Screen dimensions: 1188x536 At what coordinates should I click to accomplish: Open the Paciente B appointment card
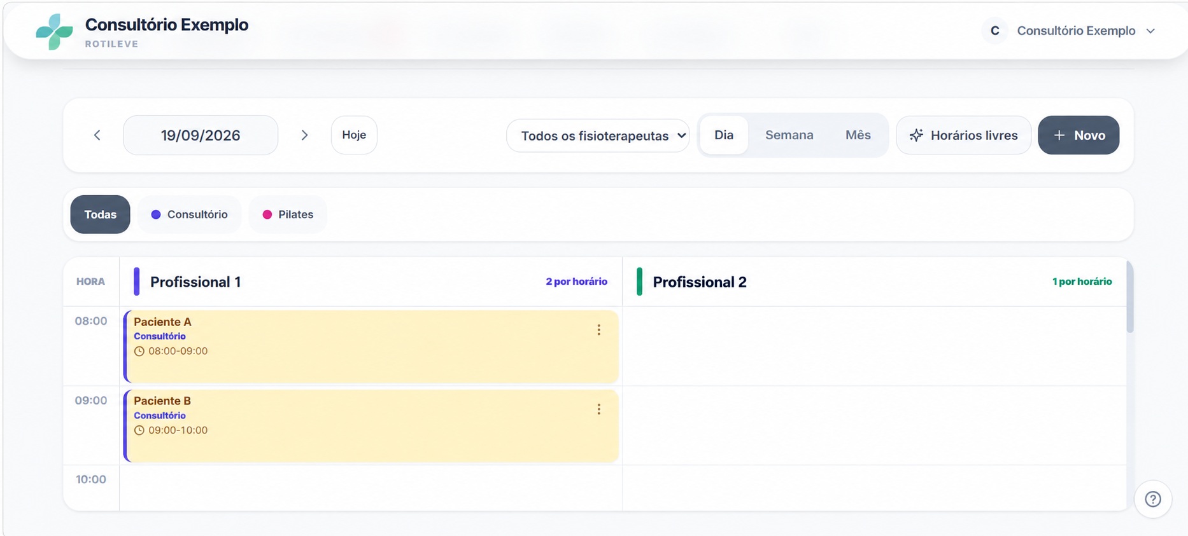(371, 426)
